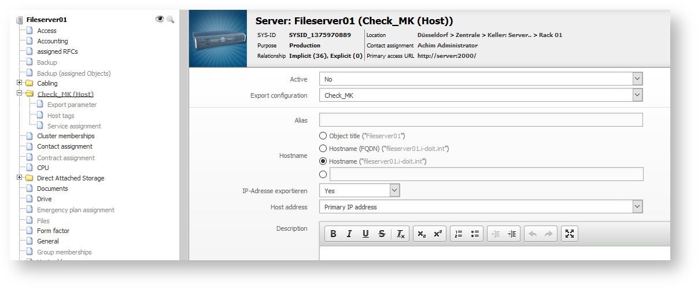Open the Documents category

point(53,189)
